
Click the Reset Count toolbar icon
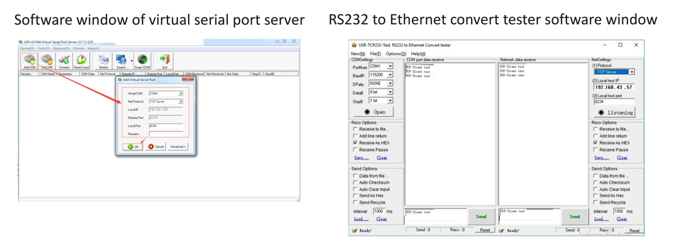[x=82, y=61]
